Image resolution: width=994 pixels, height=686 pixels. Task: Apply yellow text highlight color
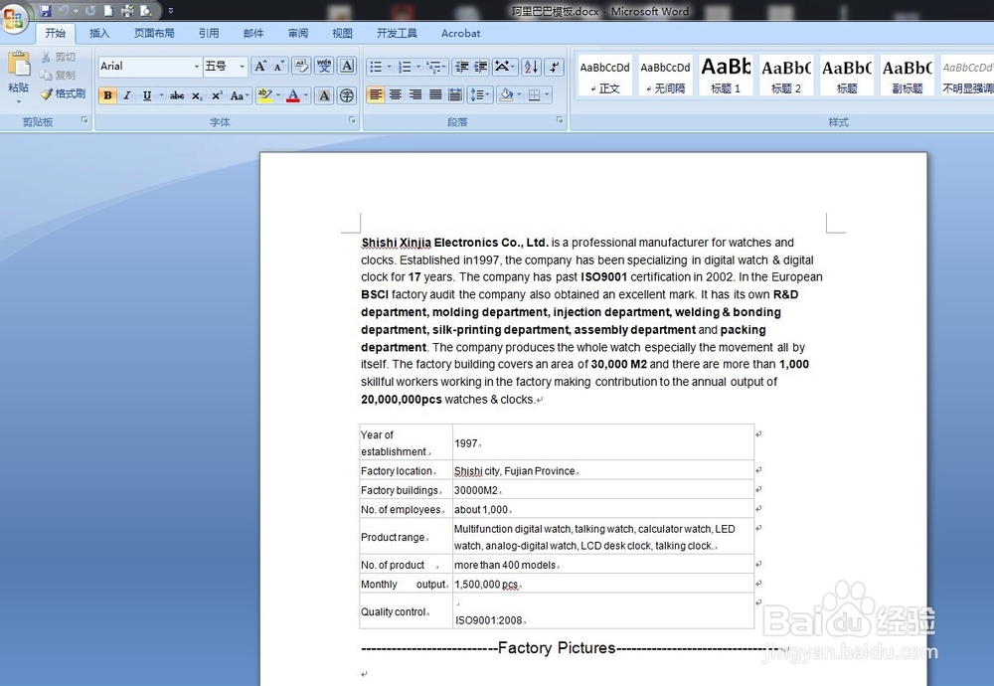click(x=265, y=95)
